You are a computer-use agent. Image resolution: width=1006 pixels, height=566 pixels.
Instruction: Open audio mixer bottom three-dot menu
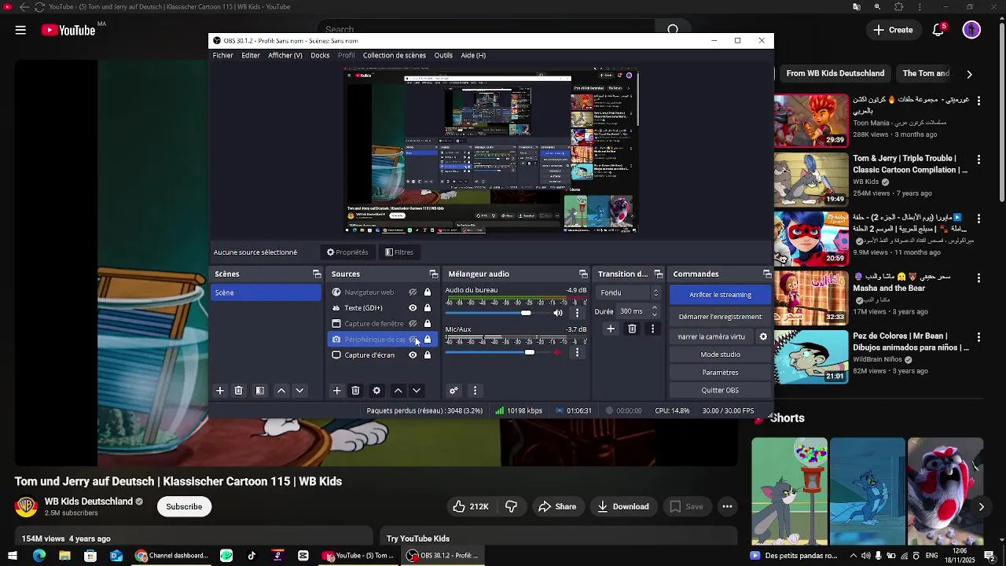tap(475, 391)
